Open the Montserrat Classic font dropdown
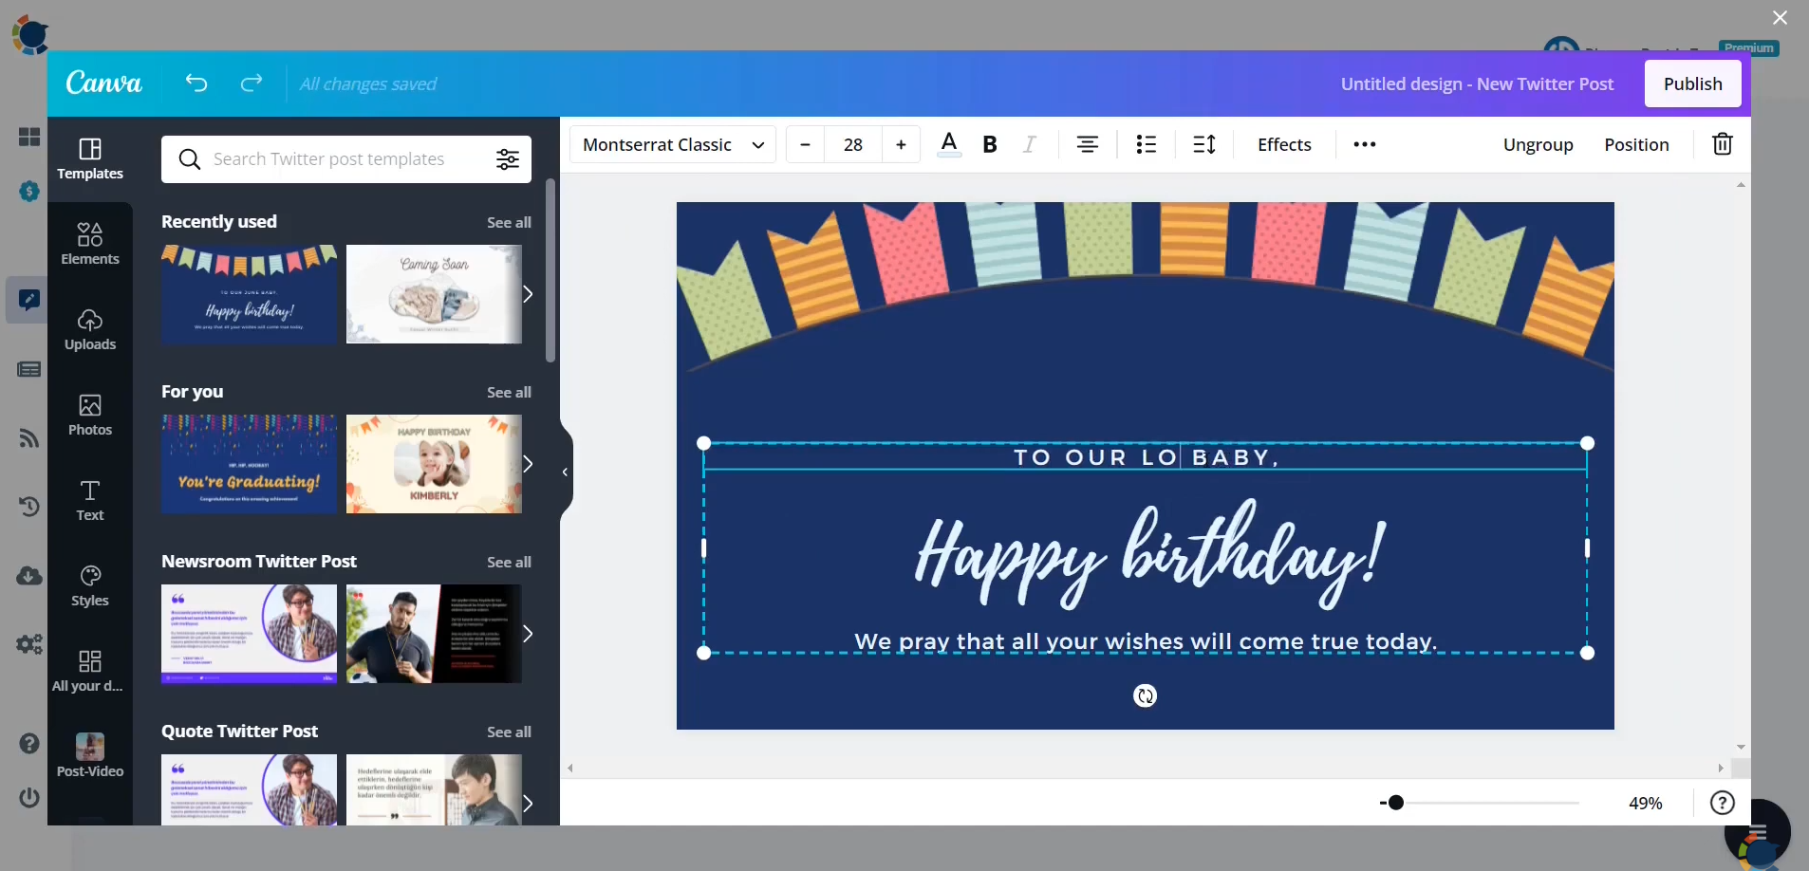The height and width of the screenshot is (871, 1809). click(x=673, y=144)
